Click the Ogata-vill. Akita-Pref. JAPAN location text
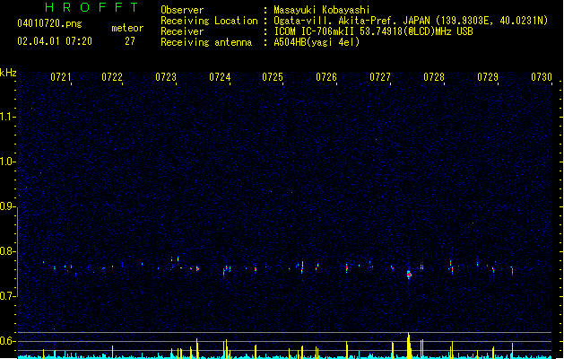 coord(411,21)
